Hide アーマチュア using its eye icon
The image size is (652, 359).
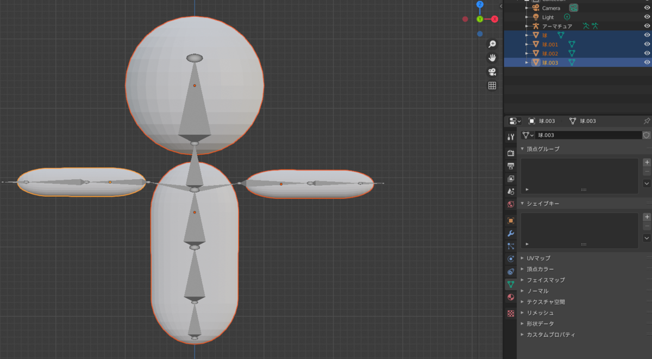tap(647, 26)
